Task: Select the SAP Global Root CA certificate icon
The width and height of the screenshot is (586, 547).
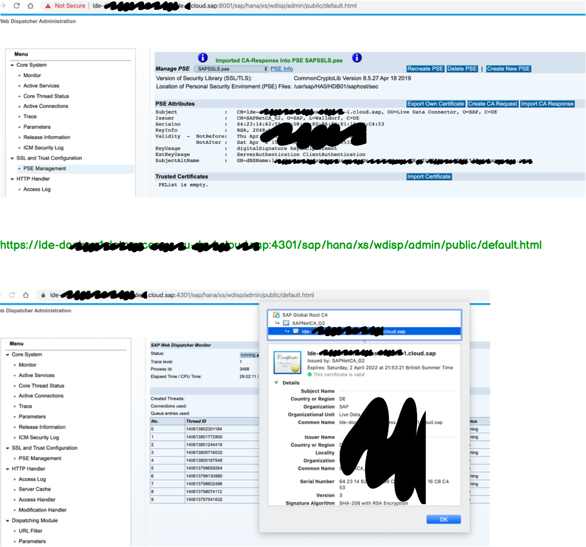Action: (x=276, y=315)
